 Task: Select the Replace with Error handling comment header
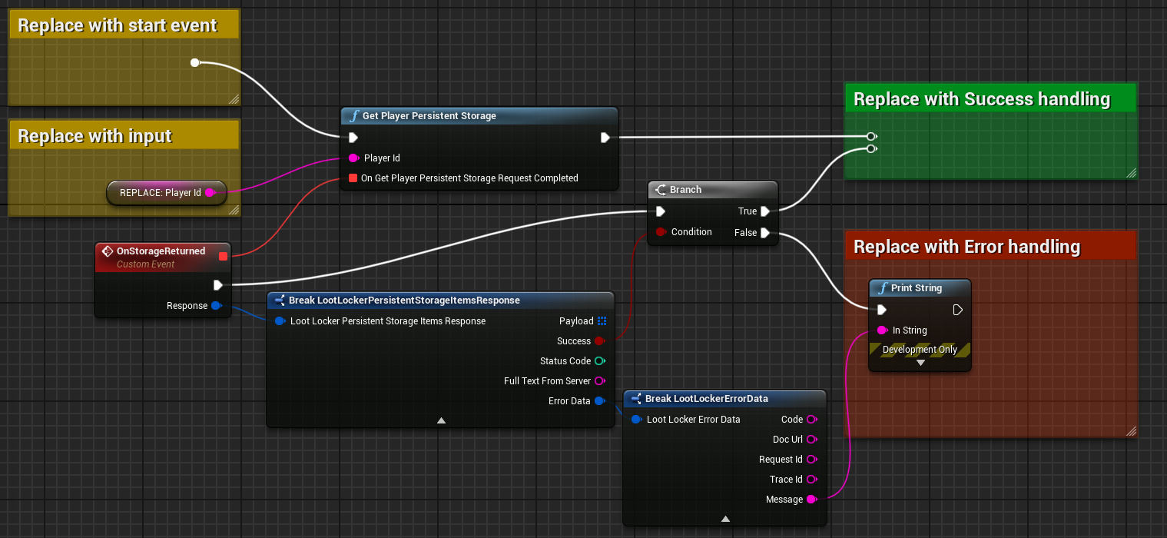click(x=966, y=247)
